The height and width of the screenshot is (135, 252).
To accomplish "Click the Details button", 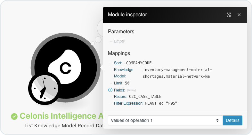I will pyautogui.click(x=232, y=120).
